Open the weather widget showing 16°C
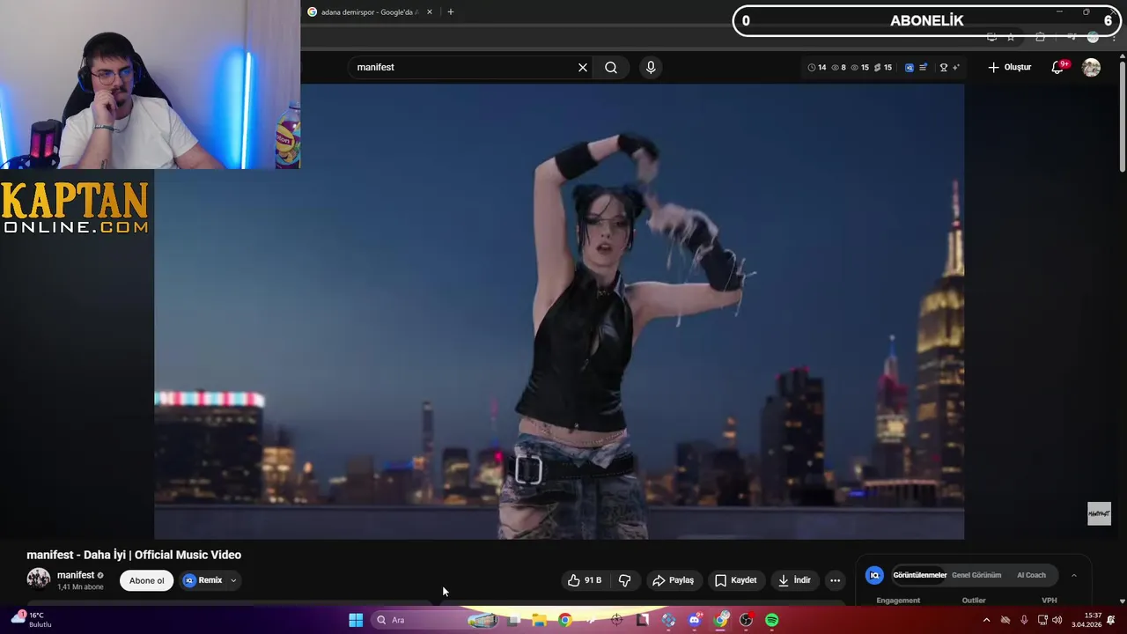This screenshot has height=634, width=1127. pos(33,620)
